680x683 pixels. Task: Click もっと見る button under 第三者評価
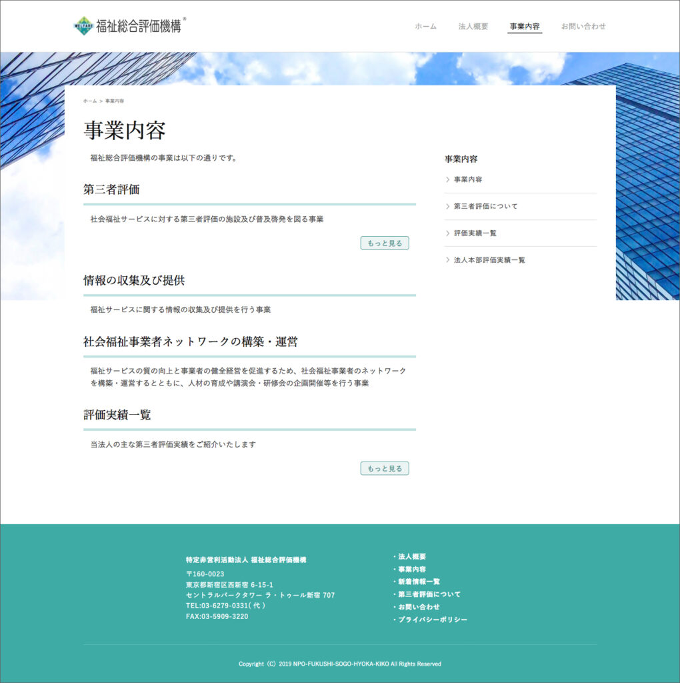click(x=385, y=243)
